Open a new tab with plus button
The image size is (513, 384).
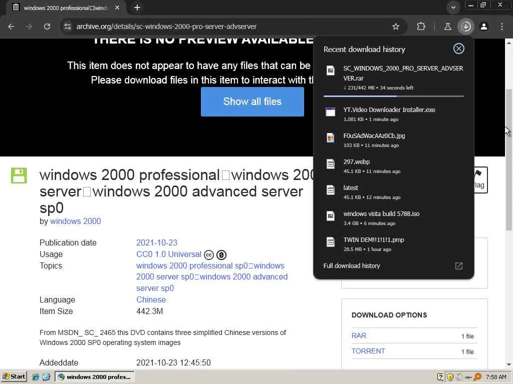[x=137, y=7]
